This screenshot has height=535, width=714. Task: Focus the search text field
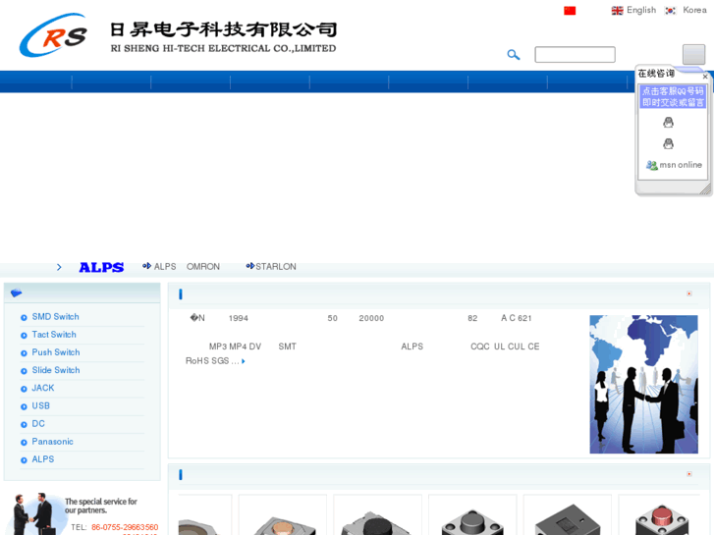click(575, 55)
